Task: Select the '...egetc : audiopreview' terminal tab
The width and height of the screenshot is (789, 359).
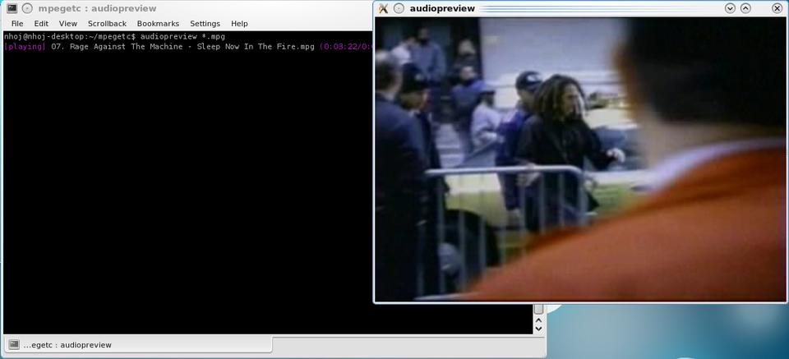Action: click(138, 344)
